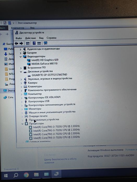Click the Камеры webcam icon
Image resolution: width=137 pixels, height=182 pixels.
tap(25, 83)
